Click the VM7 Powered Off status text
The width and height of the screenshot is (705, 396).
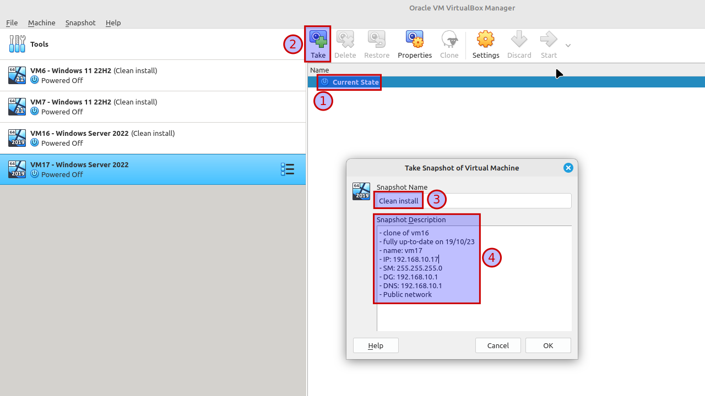[x=62, y=112]
